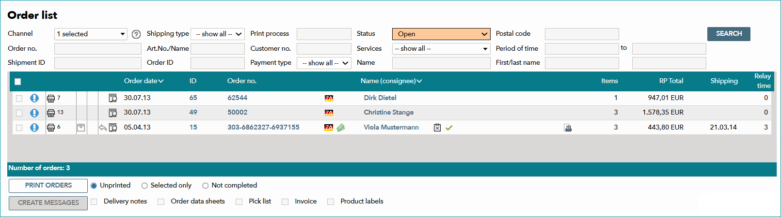Viewport: 781px width, 217px height.
Task: Click the Period of time start field
Action: click(582, 49)
